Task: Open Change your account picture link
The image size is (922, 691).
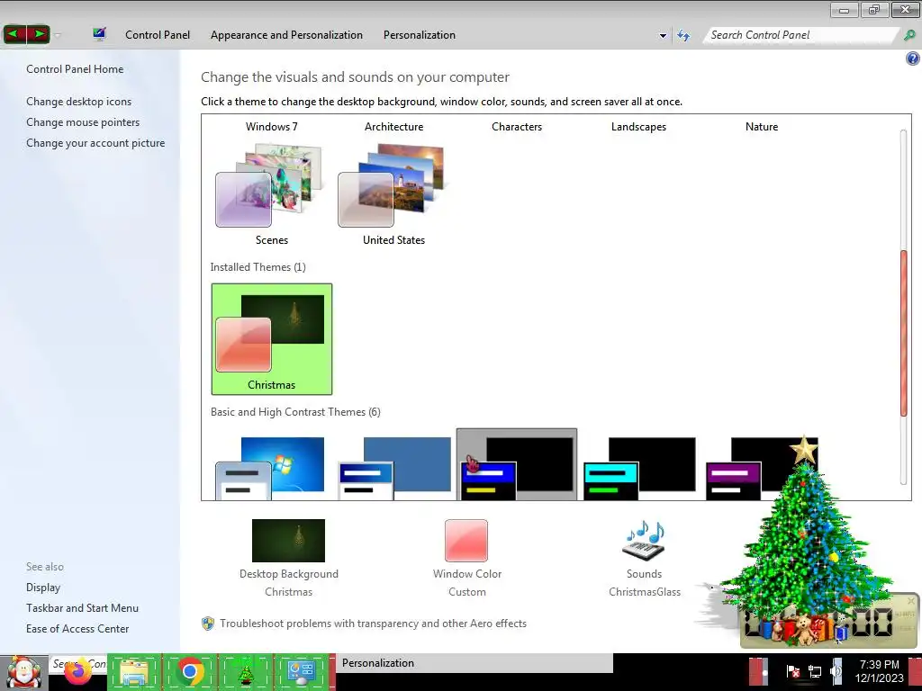Action: point(95,143)
